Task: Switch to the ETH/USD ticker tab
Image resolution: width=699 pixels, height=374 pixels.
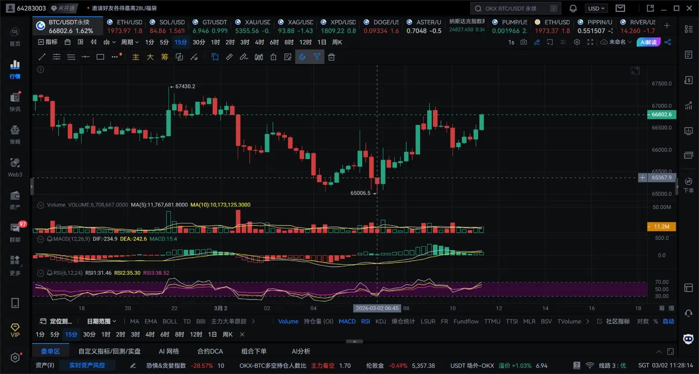Action: point(124,26)
